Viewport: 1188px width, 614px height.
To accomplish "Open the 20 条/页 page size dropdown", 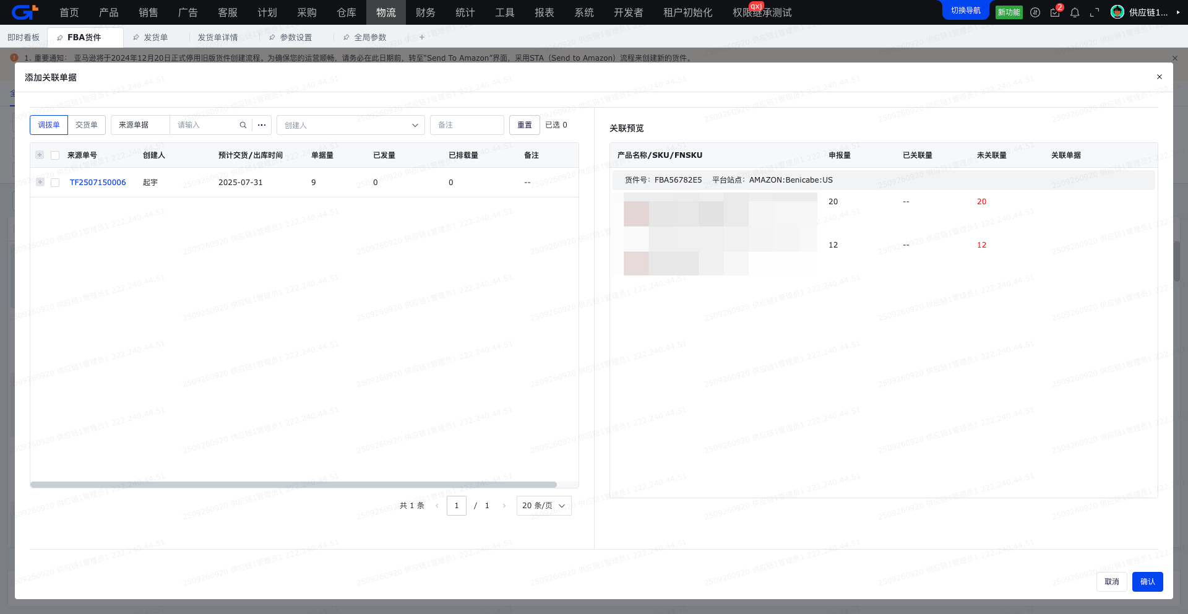I will [544, 506].
